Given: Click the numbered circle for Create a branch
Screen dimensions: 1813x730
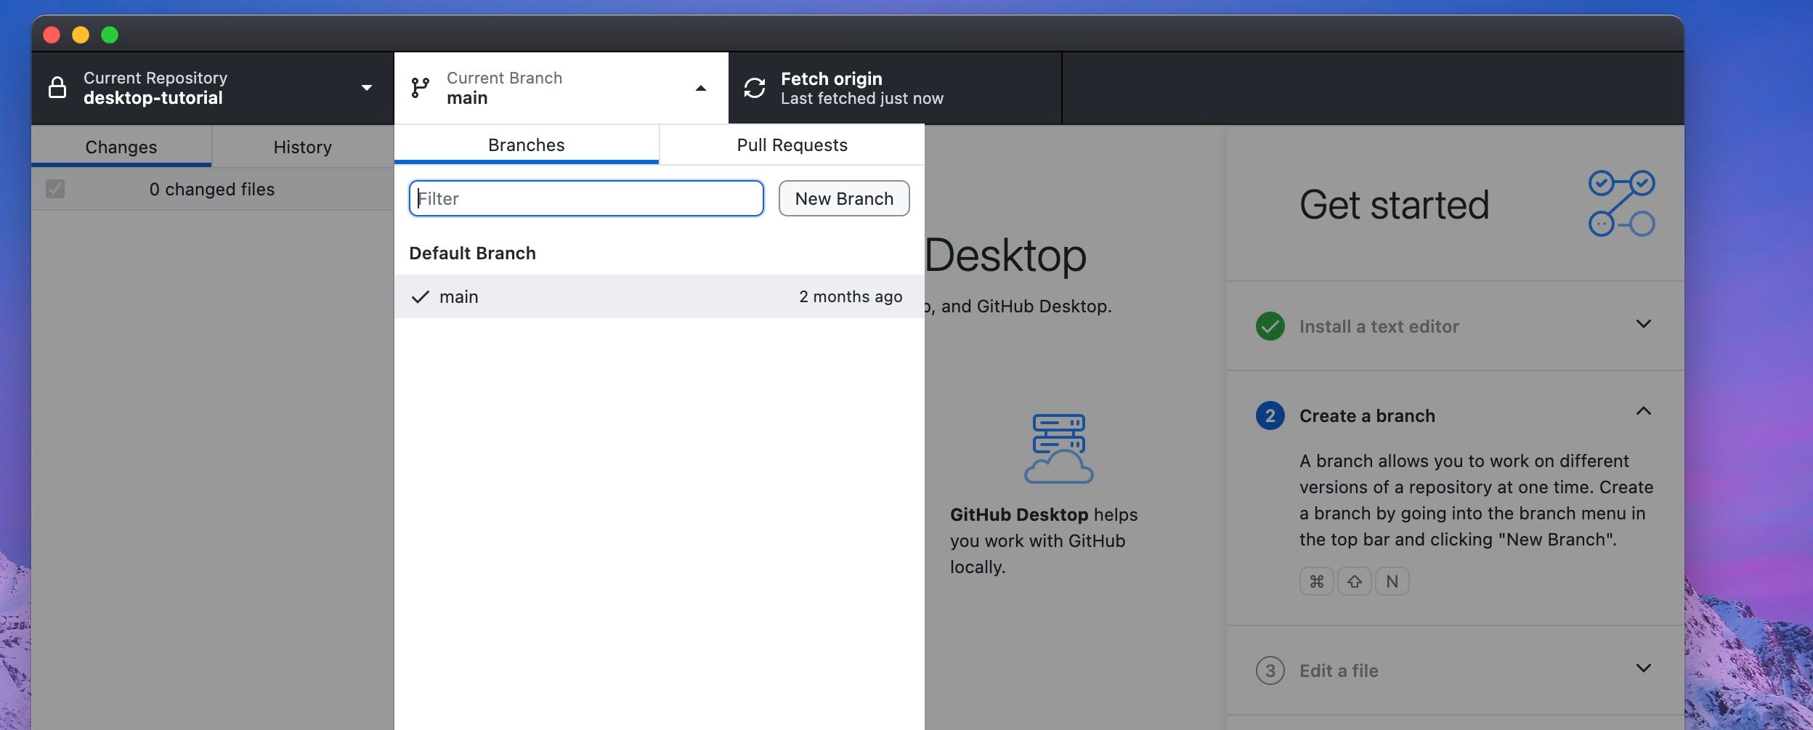Looking at the screenshot, I should (x=1269, y=415).
